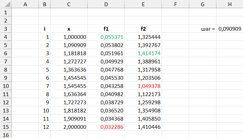
Task: Select column E header
Action: [143, 4]
